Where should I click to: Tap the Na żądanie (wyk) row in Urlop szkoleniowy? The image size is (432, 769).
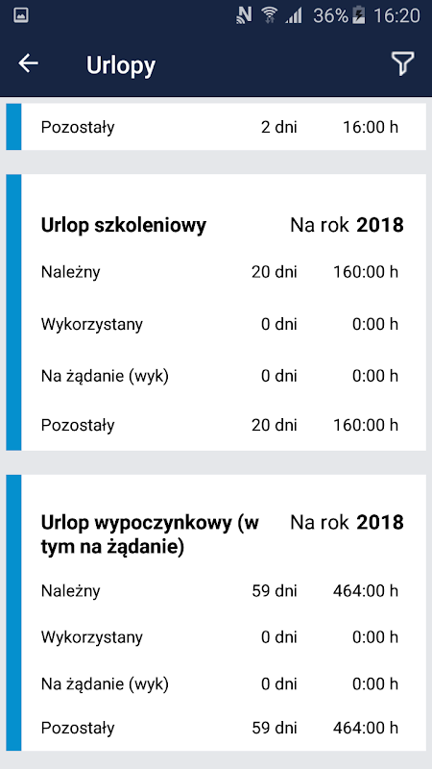(224, 376)
